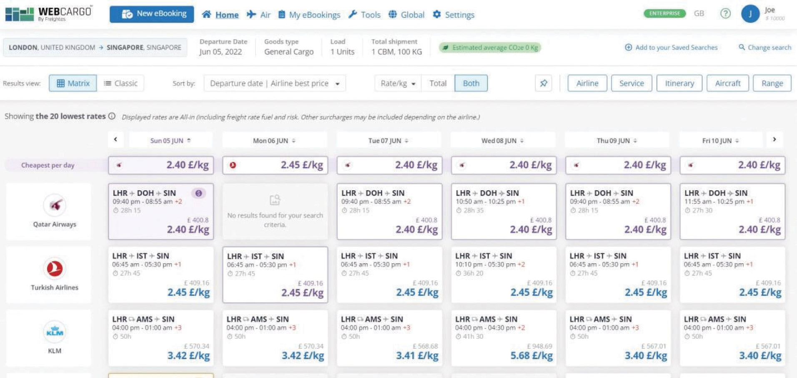Screen dimensions: 797x378
Task: Select KLM Wednesday 5.68 £/kg flight
Action: click(504, 338)
